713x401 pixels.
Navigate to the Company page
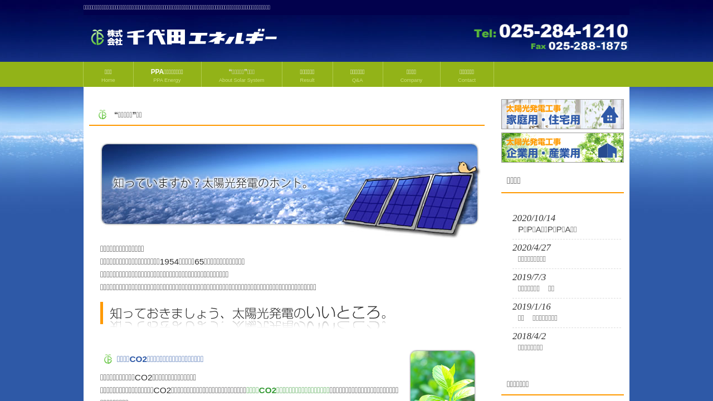click(x=411, y=75)
